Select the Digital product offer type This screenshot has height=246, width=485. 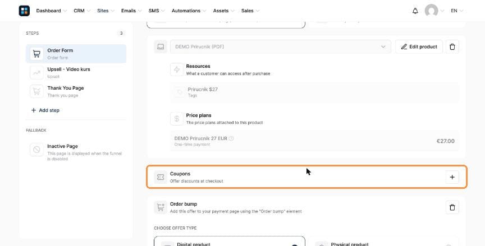230,242
